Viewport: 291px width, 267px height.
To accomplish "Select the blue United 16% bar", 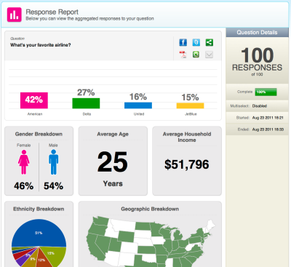I will [x=138, y=105].
